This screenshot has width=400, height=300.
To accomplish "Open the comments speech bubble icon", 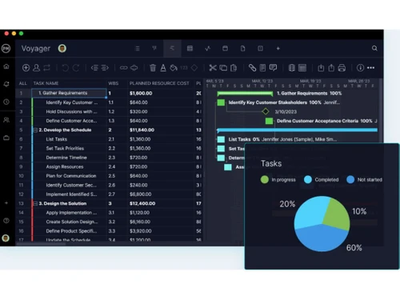I will 273,68.
